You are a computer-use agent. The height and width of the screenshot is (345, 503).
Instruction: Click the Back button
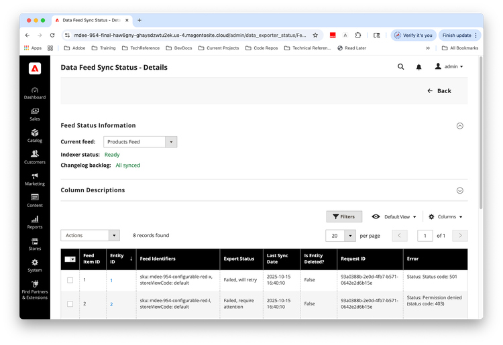pyautogui.click(x=439, y=91)
